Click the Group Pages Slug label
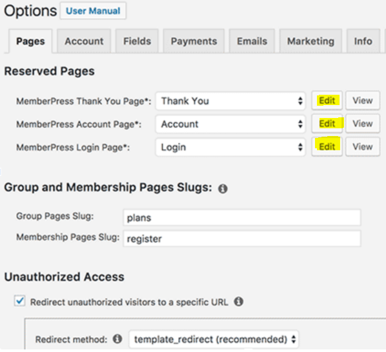 (x=55, y=216)
